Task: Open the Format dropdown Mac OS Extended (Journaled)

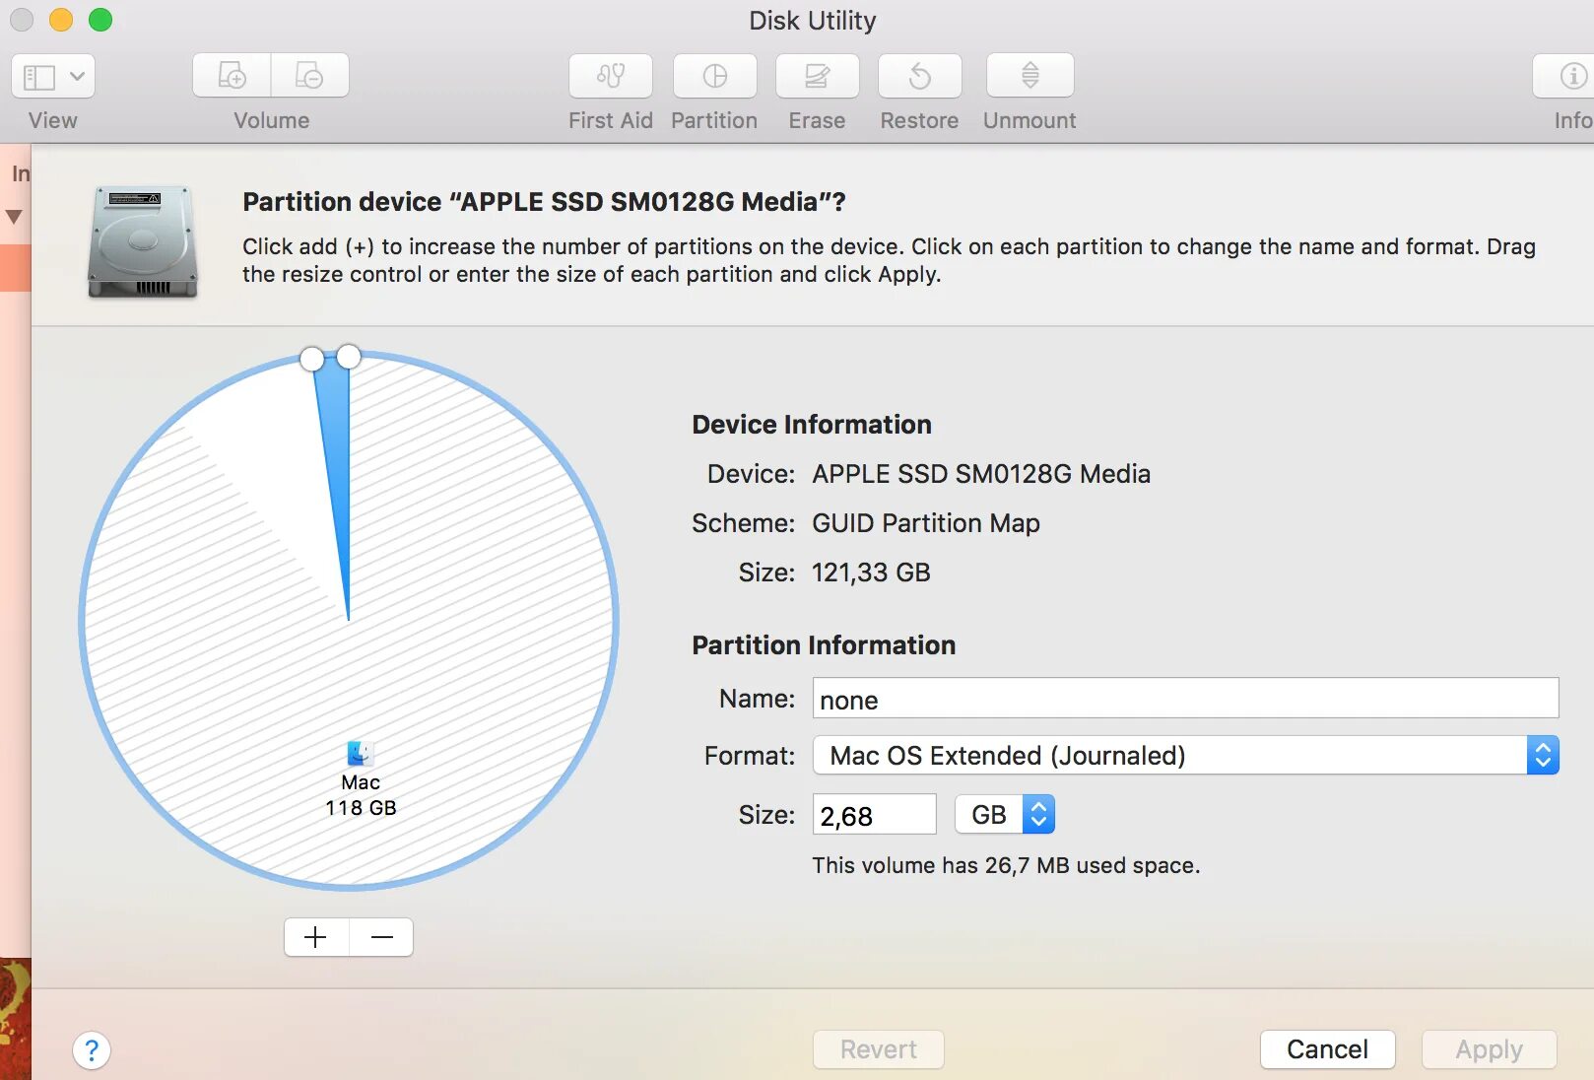Action: [x=1185, y=756]
